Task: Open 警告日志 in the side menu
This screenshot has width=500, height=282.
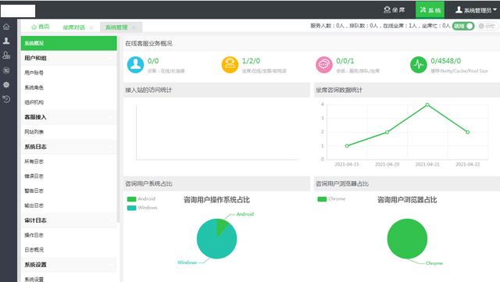Action: (x=69, y=191)
